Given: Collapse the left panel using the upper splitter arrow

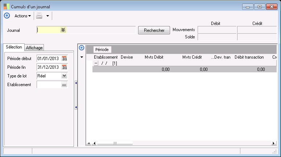Looking at the screenshot, I should tap(76, 83).
